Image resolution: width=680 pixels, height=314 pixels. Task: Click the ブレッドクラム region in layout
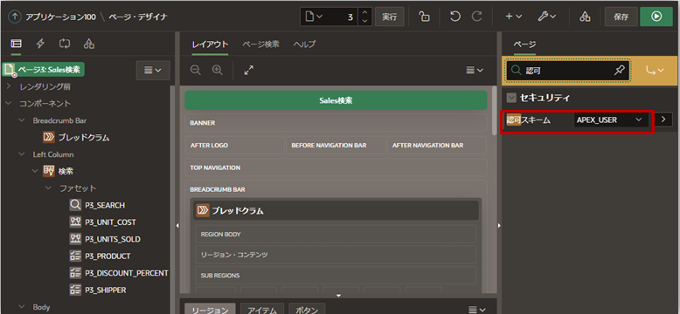point(336,210)
